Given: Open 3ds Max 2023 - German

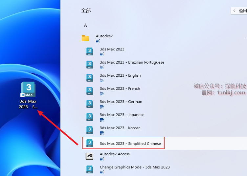Looking at the screenshot, I should 121,102.
